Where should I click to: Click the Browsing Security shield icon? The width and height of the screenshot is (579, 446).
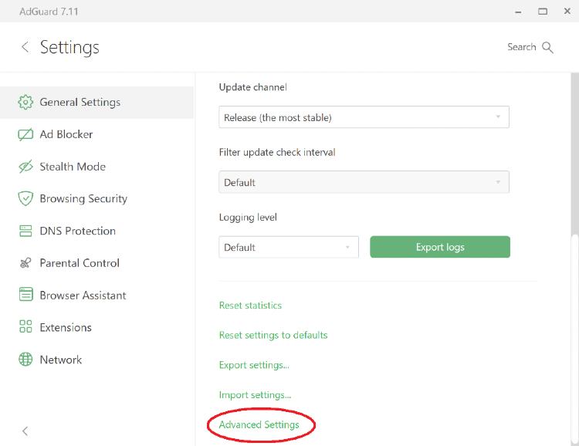pyautogui.click(x=25, y=198)
